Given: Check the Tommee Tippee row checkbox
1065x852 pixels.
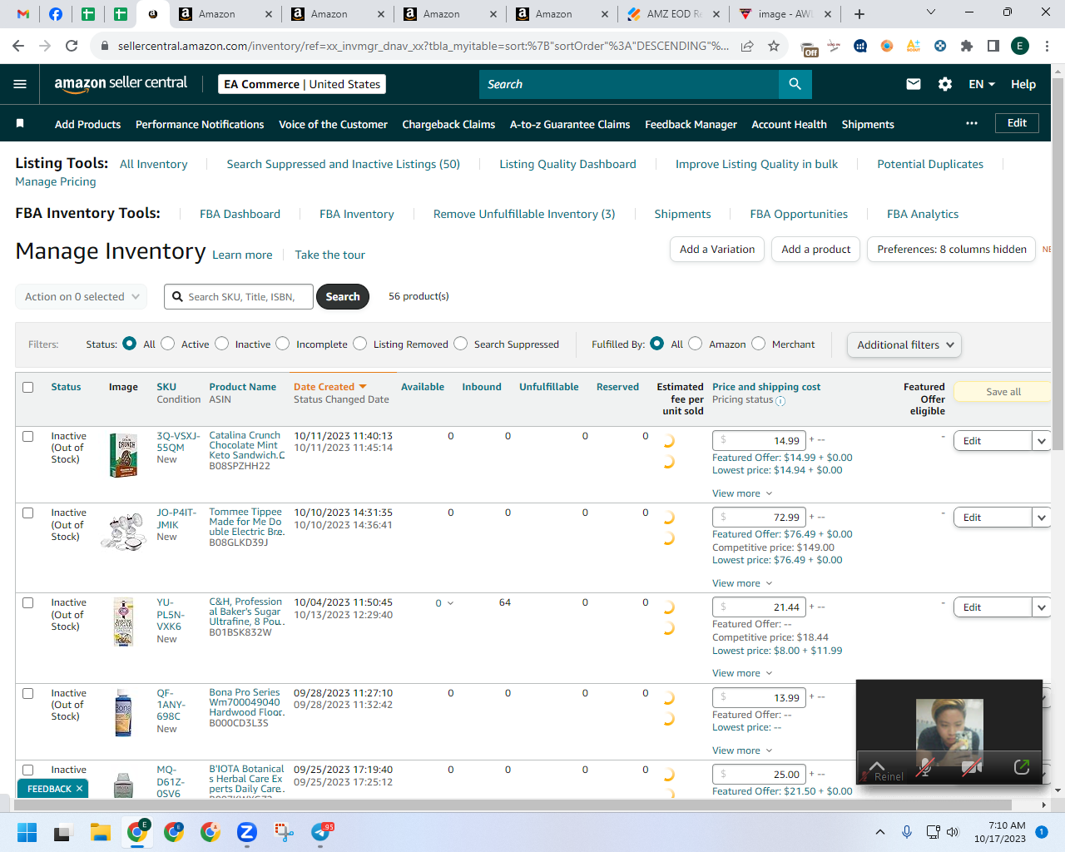Looking at the screenshot, I should click(28, 513).
